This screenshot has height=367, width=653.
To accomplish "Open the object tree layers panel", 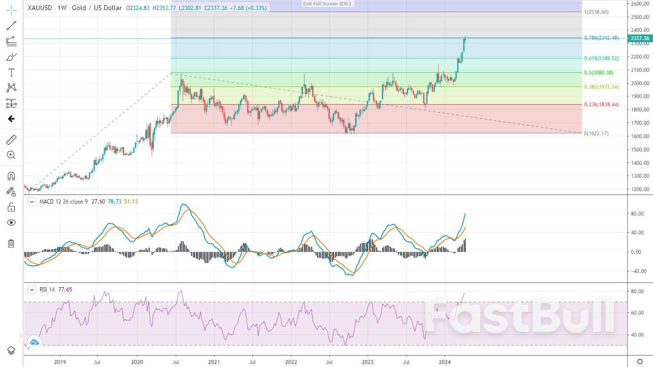I will tap(11, 351).
